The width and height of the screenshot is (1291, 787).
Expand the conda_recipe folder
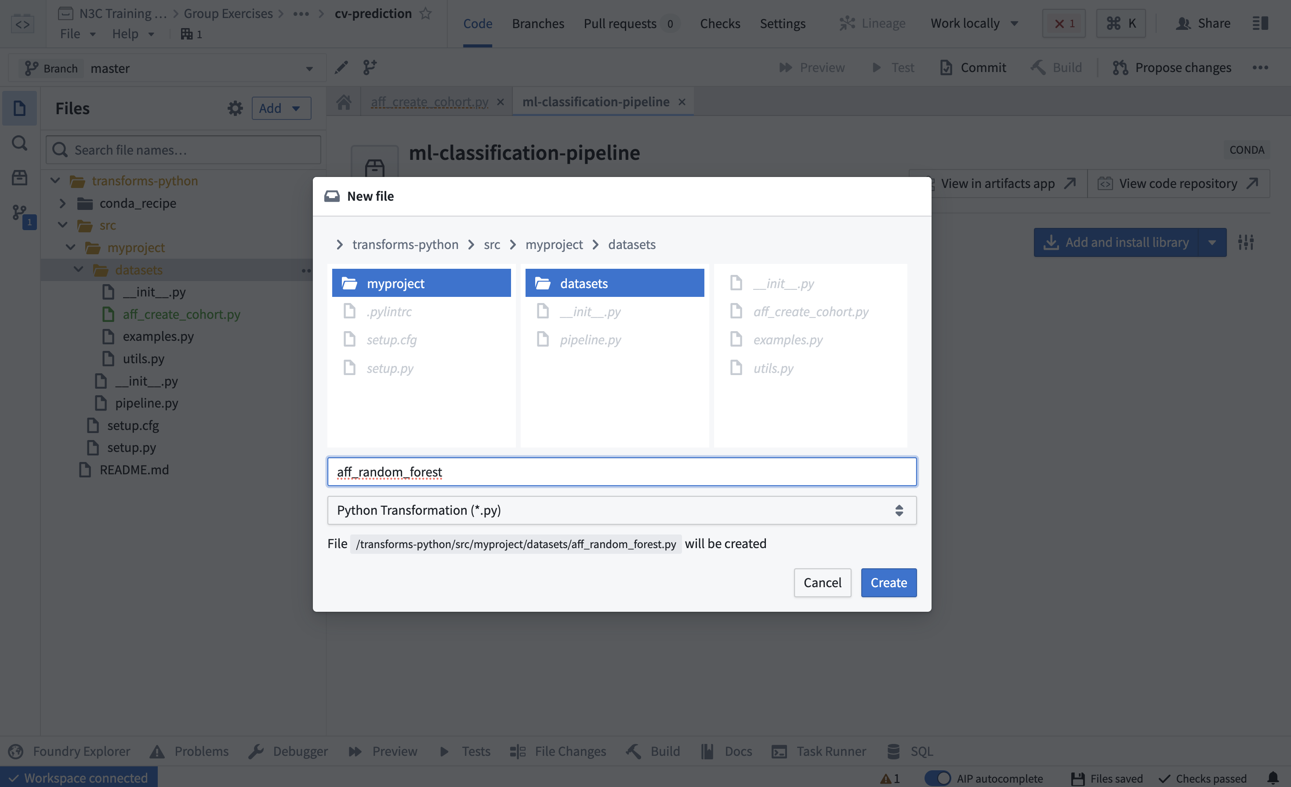[x=63, y=203]
